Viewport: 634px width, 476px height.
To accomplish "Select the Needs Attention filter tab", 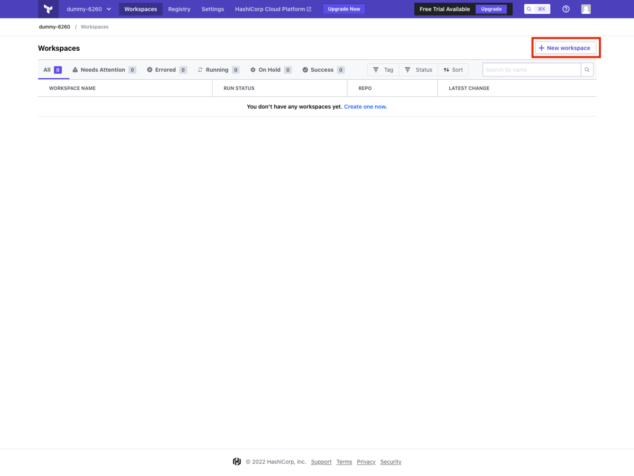I will (104, 70).
